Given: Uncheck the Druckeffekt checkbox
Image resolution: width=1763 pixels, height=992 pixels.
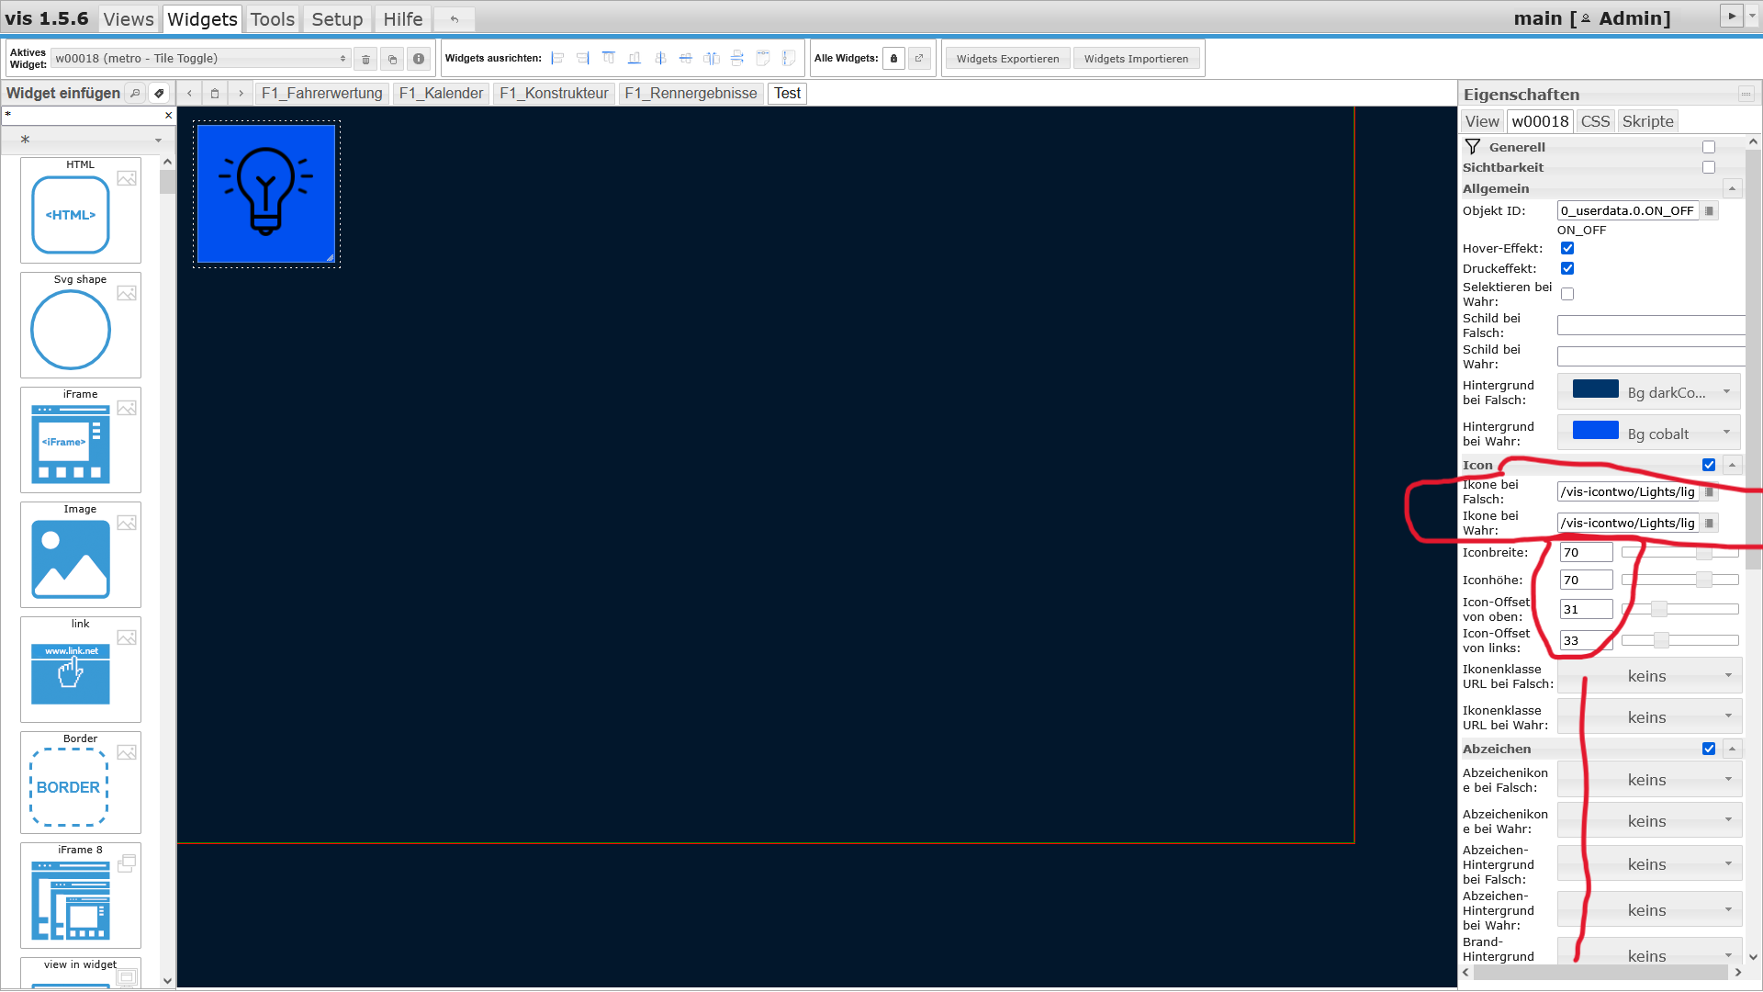Looking at the screenshot, I should point(1567,268).
